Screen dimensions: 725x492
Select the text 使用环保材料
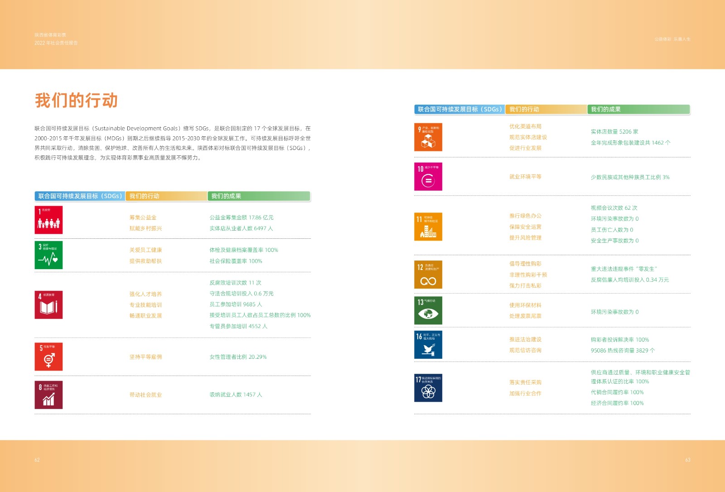(525, 305)
